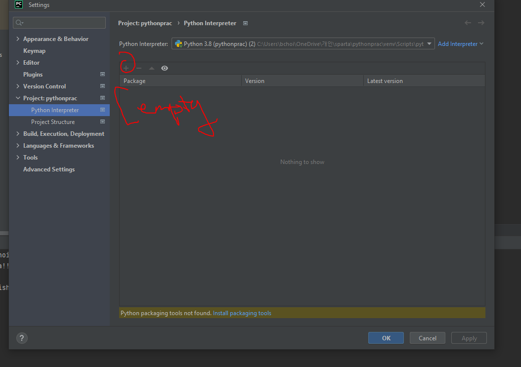Click project icon next to Project Structure
This screenshot has width=521, height=367.
pyautogui.click(x=103, y=122)
